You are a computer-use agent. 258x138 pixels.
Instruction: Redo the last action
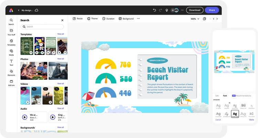pyautogui.click(x=160, y=10)
